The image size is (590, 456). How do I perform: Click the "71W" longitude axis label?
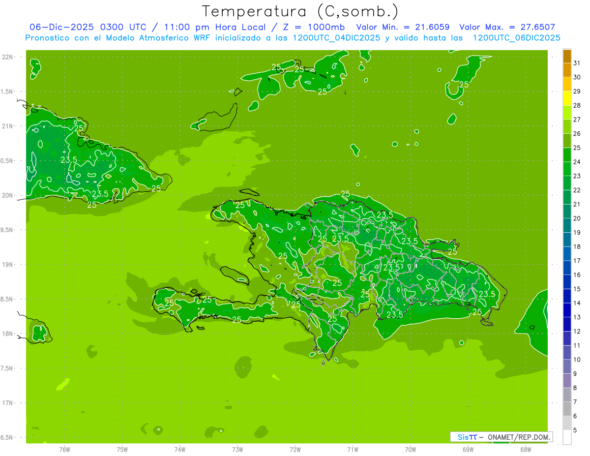(x=353, y=449)
